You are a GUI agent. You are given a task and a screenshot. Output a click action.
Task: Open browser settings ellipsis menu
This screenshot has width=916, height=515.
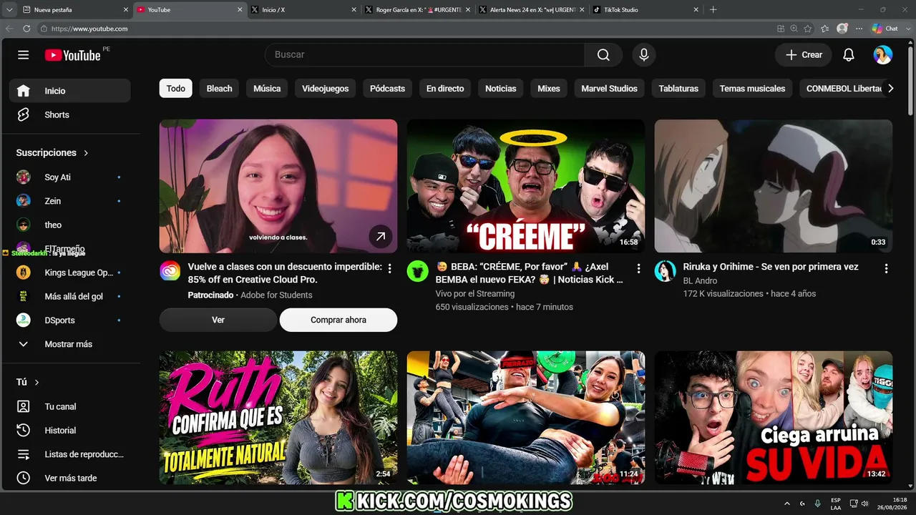(859, 29)
